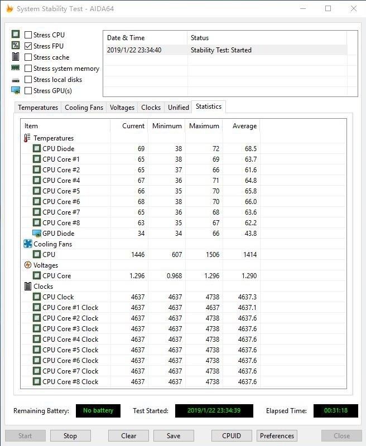This screenshot has width=366, height=446.
Task: Click the CPU Core #4 temperature icon
Action: (37, 180)
